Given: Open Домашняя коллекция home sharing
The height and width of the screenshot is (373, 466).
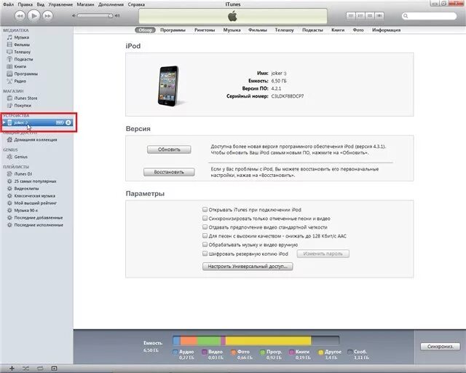Looking at the screenshot, I should pyautogui.click(x=36, y=139).
